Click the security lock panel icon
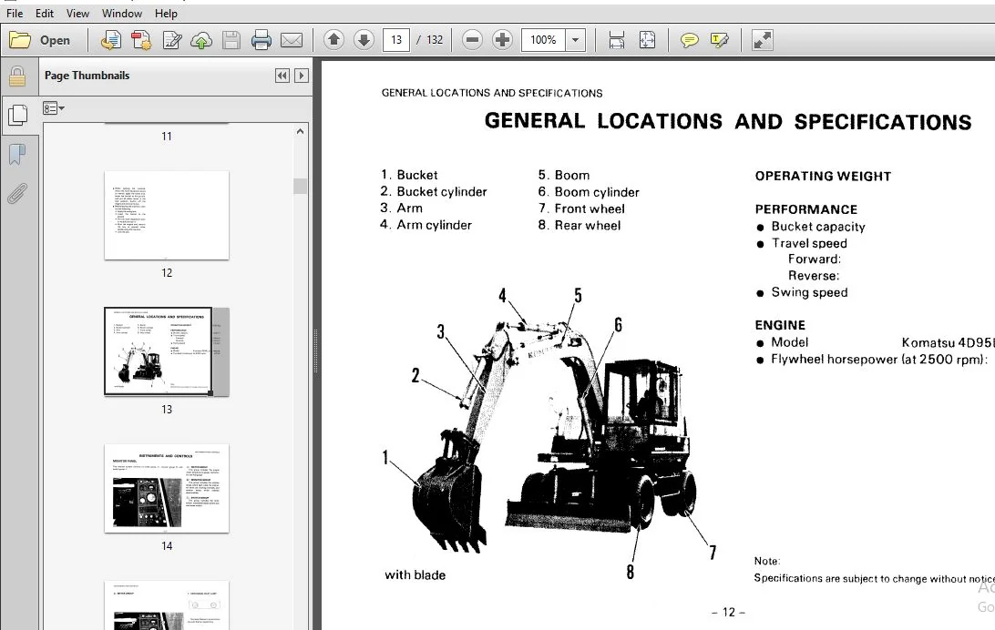Viewport: 995px width, 630px height. tap(18, 76)
